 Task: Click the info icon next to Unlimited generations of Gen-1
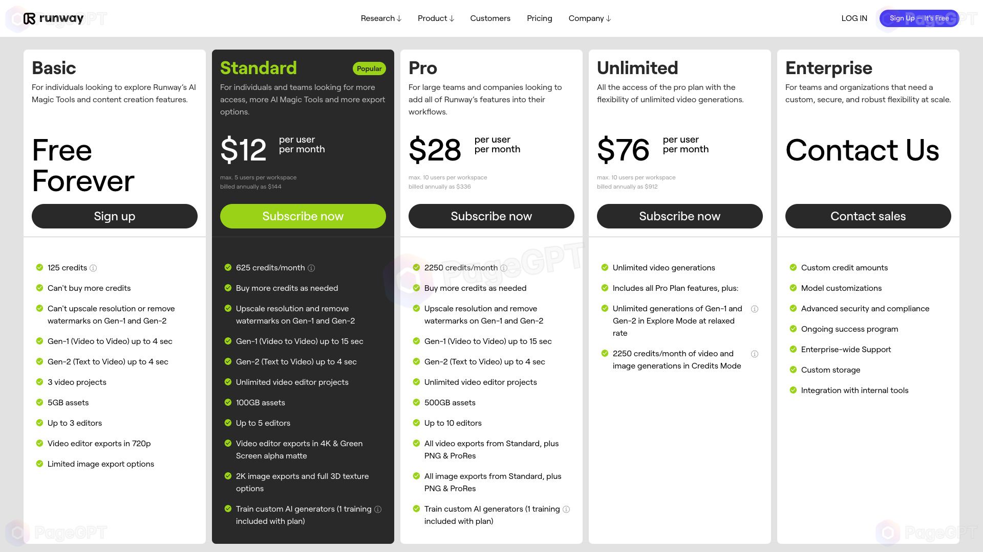[x=755, y=308]
